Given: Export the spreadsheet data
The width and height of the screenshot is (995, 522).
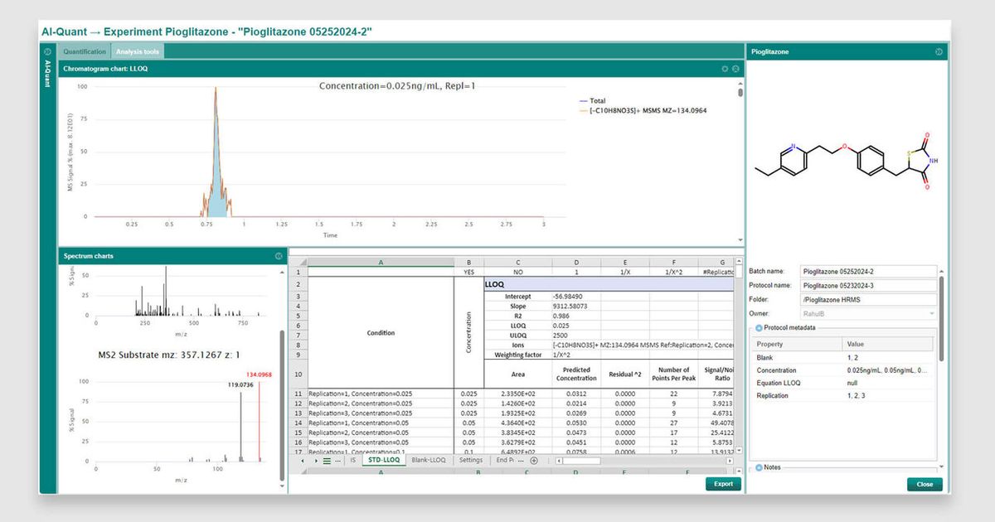Looking at the screenshot, I should pyautogui.click(x=721, y=483).
